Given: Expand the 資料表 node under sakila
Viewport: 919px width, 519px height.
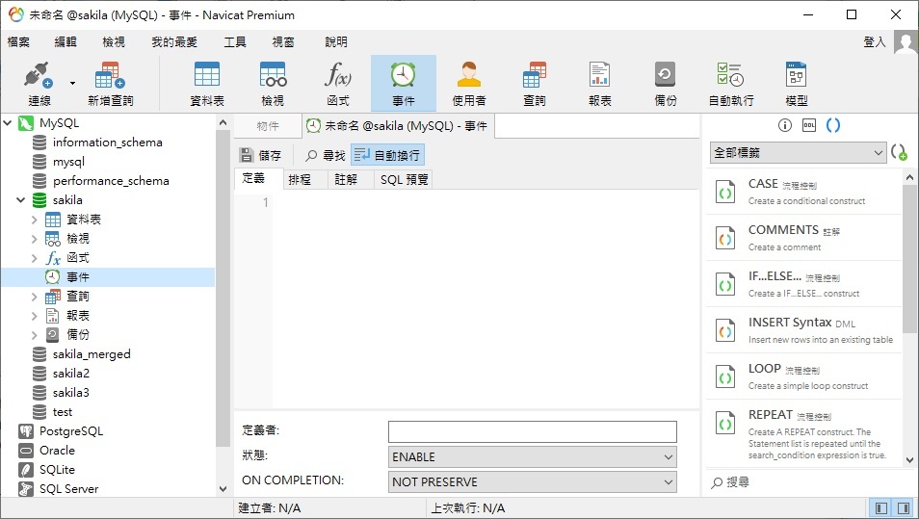Looking at the screenshot, I should [35, 220].
